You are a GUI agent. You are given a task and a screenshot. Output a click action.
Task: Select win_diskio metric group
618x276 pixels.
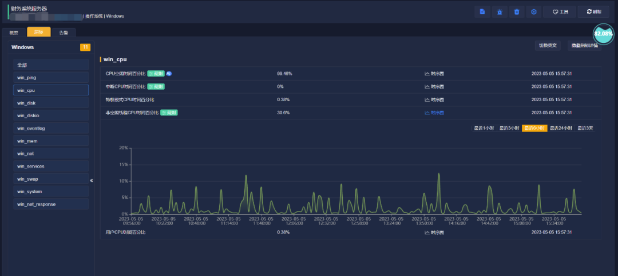51,116
